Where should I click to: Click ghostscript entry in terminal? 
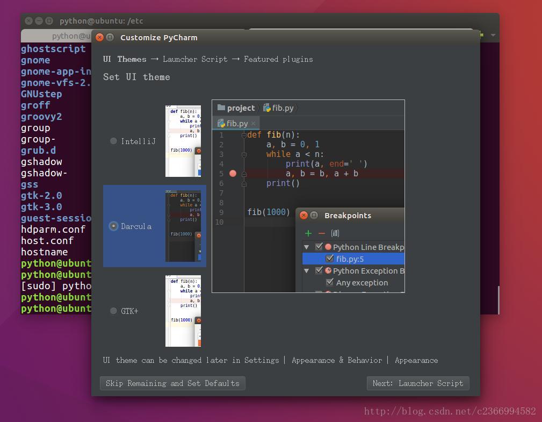pyautogui.click(x=53, y=49)
